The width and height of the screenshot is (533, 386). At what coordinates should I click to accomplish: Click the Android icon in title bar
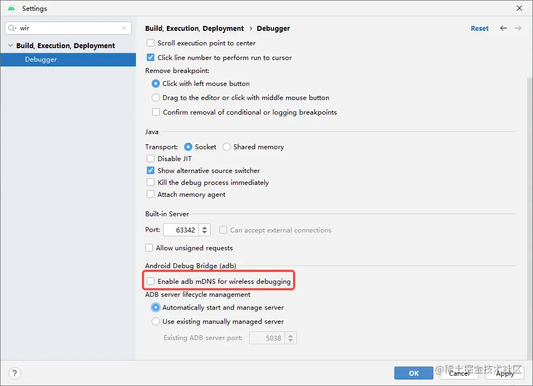(11, 8)
